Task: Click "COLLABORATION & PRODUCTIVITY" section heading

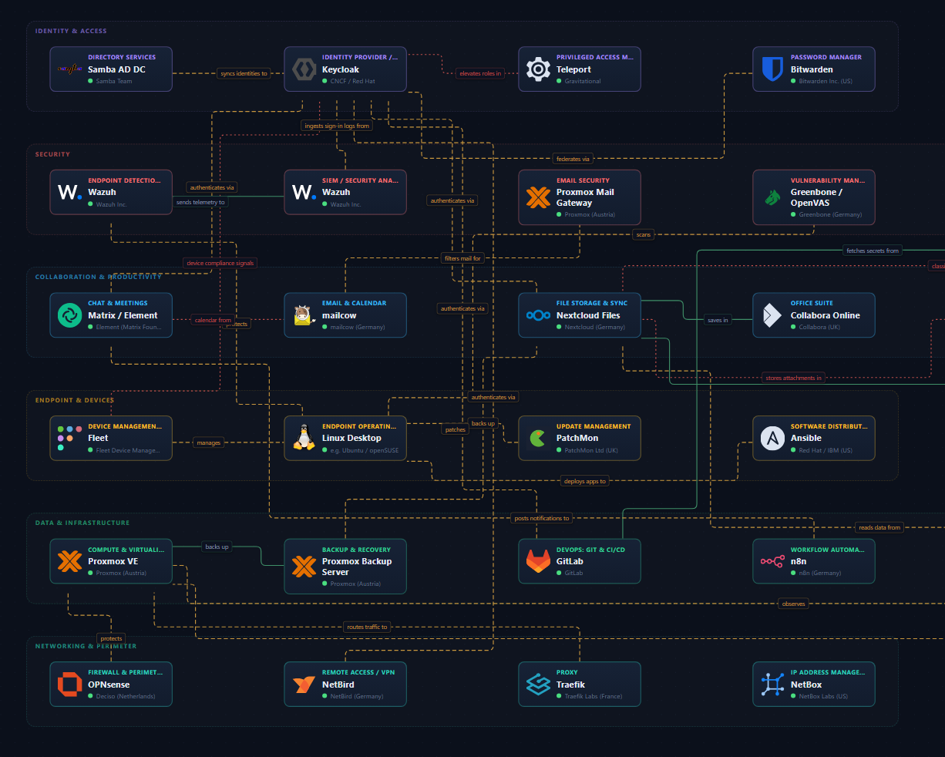Action: point(99,277)
